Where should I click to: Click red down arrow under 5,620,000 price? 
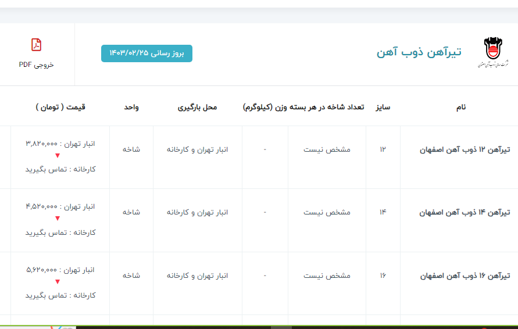point(57,282)
